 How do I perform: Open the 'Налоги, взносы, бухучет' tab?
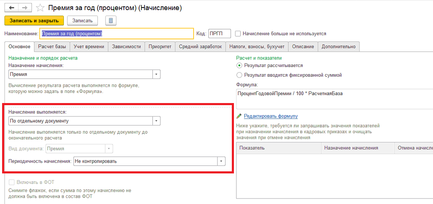click(x=257, y=46)
